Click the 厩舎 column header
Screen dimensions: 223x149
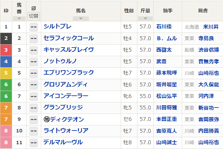[203, 11]
